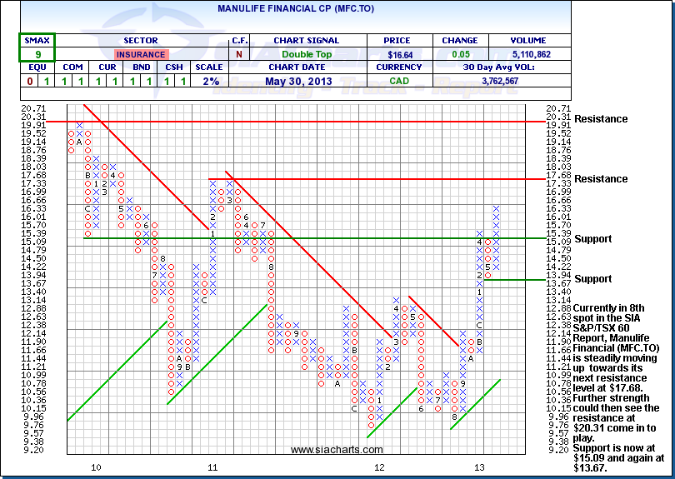Open the www.siacharts.com watermark link
This screenshot has height=479, width=675.
(x=326, y=450)
